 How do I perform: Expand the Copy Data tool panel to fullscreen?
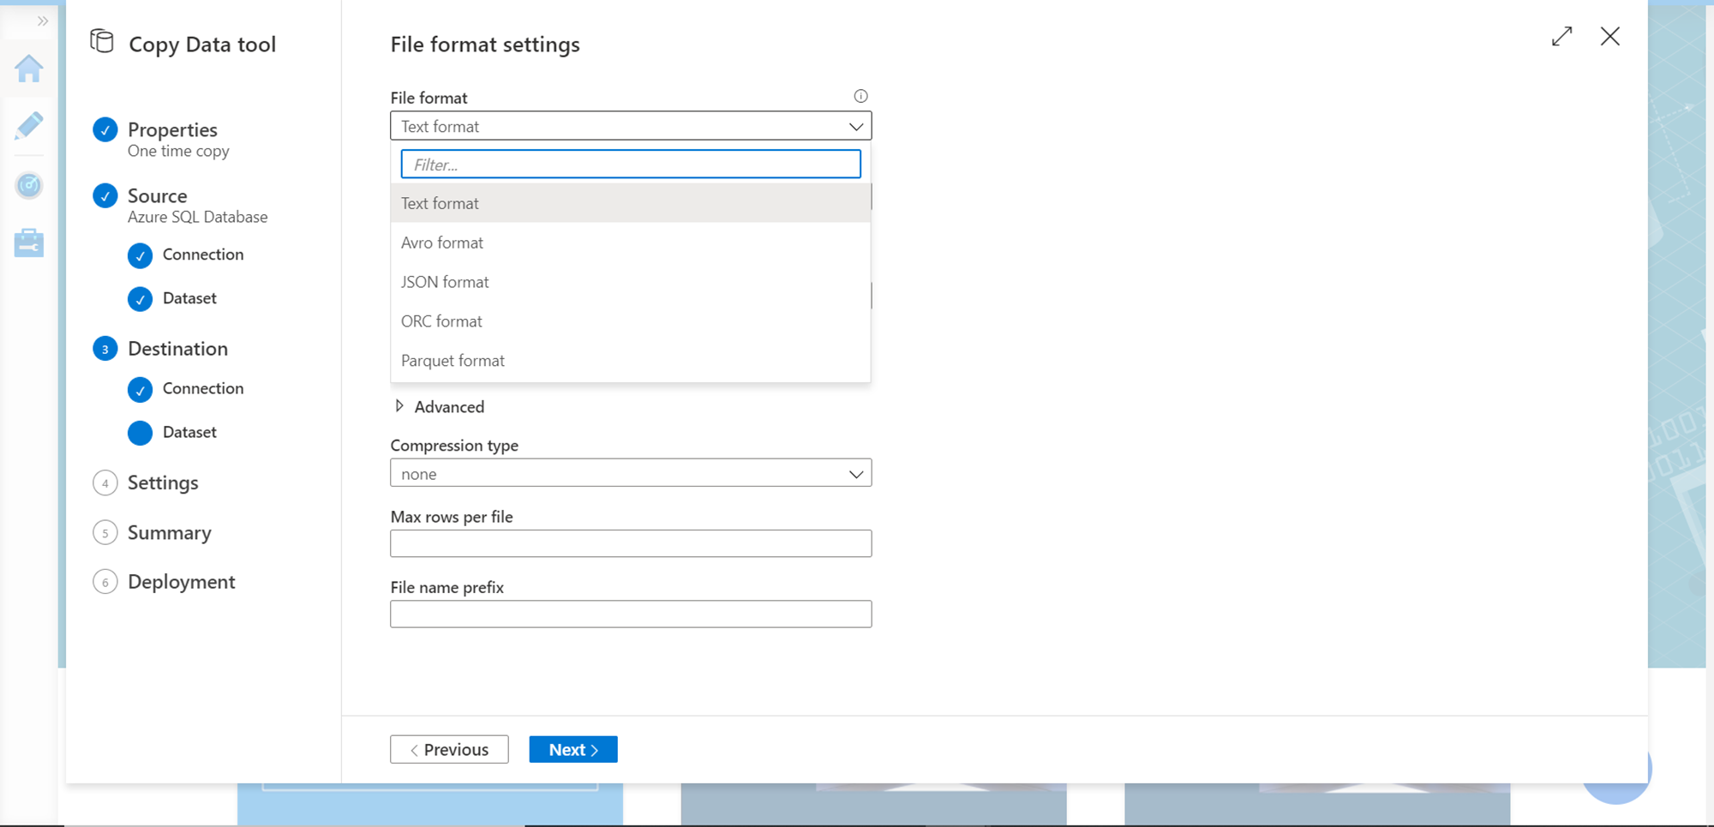1562,36
